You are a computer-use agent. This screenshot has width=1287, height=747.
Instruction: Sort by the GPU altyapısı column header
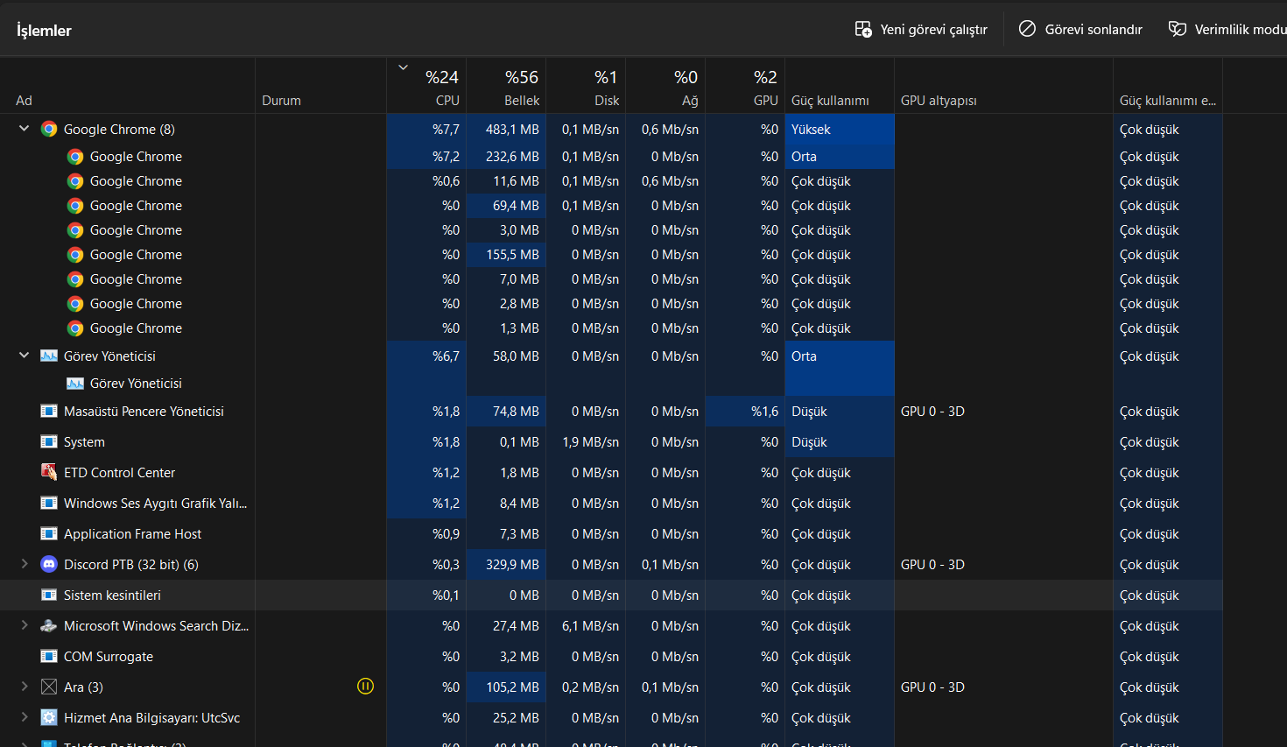pos(1004,86)
